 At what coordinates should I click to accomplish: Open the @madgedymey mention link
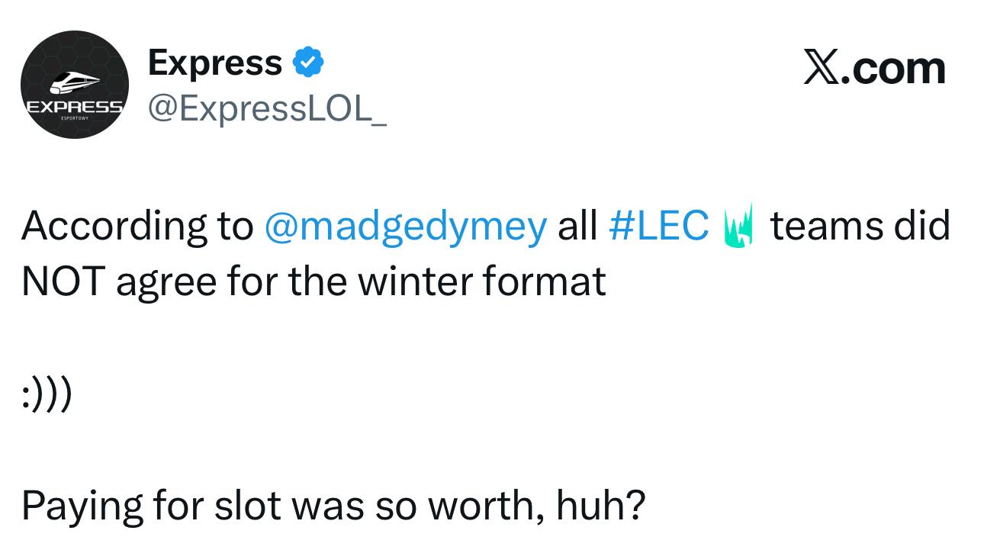point(405,226)
